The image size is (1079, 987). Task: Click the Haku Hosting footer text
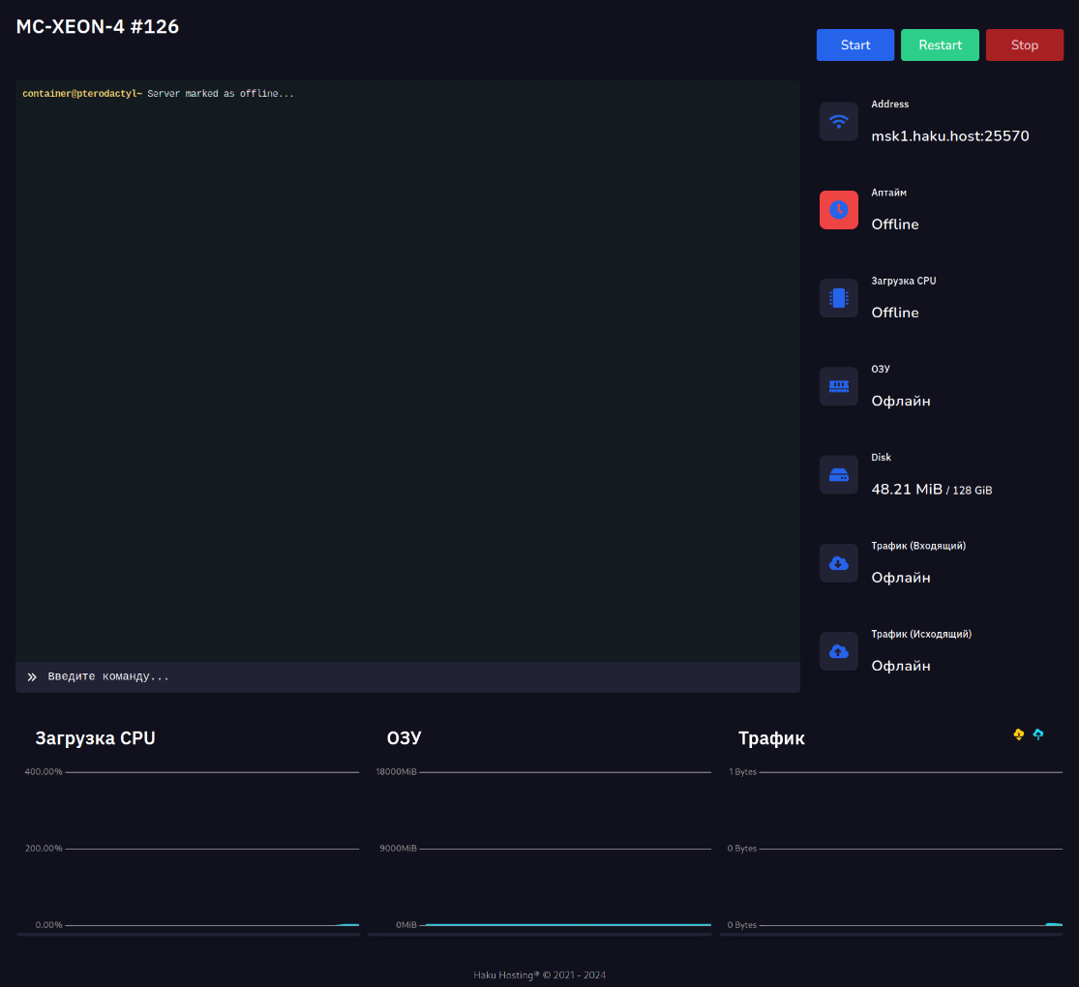539,974
